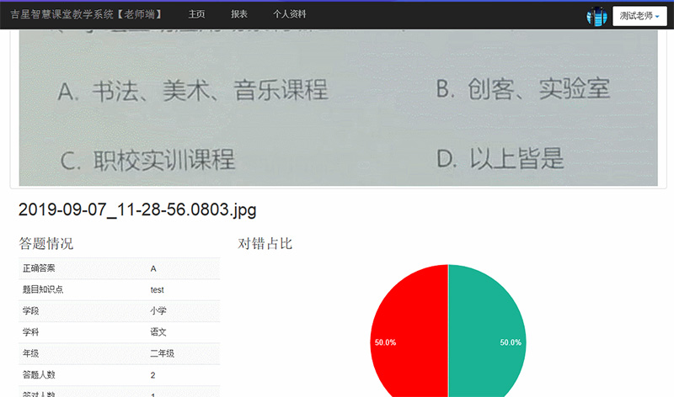
Task: Open the 个人资料 menu item
Action: [291, 14]
